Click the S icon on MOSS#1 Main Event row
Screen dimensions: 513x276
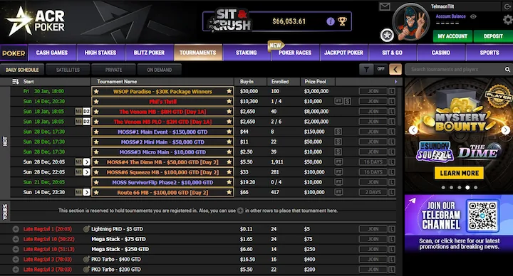[338, 132]
